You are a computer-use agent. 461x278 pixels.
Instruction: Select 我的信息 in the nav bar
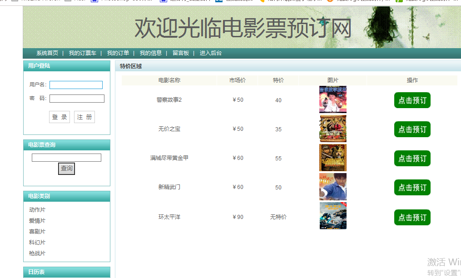pyautogui.click(x=150, y=53)
